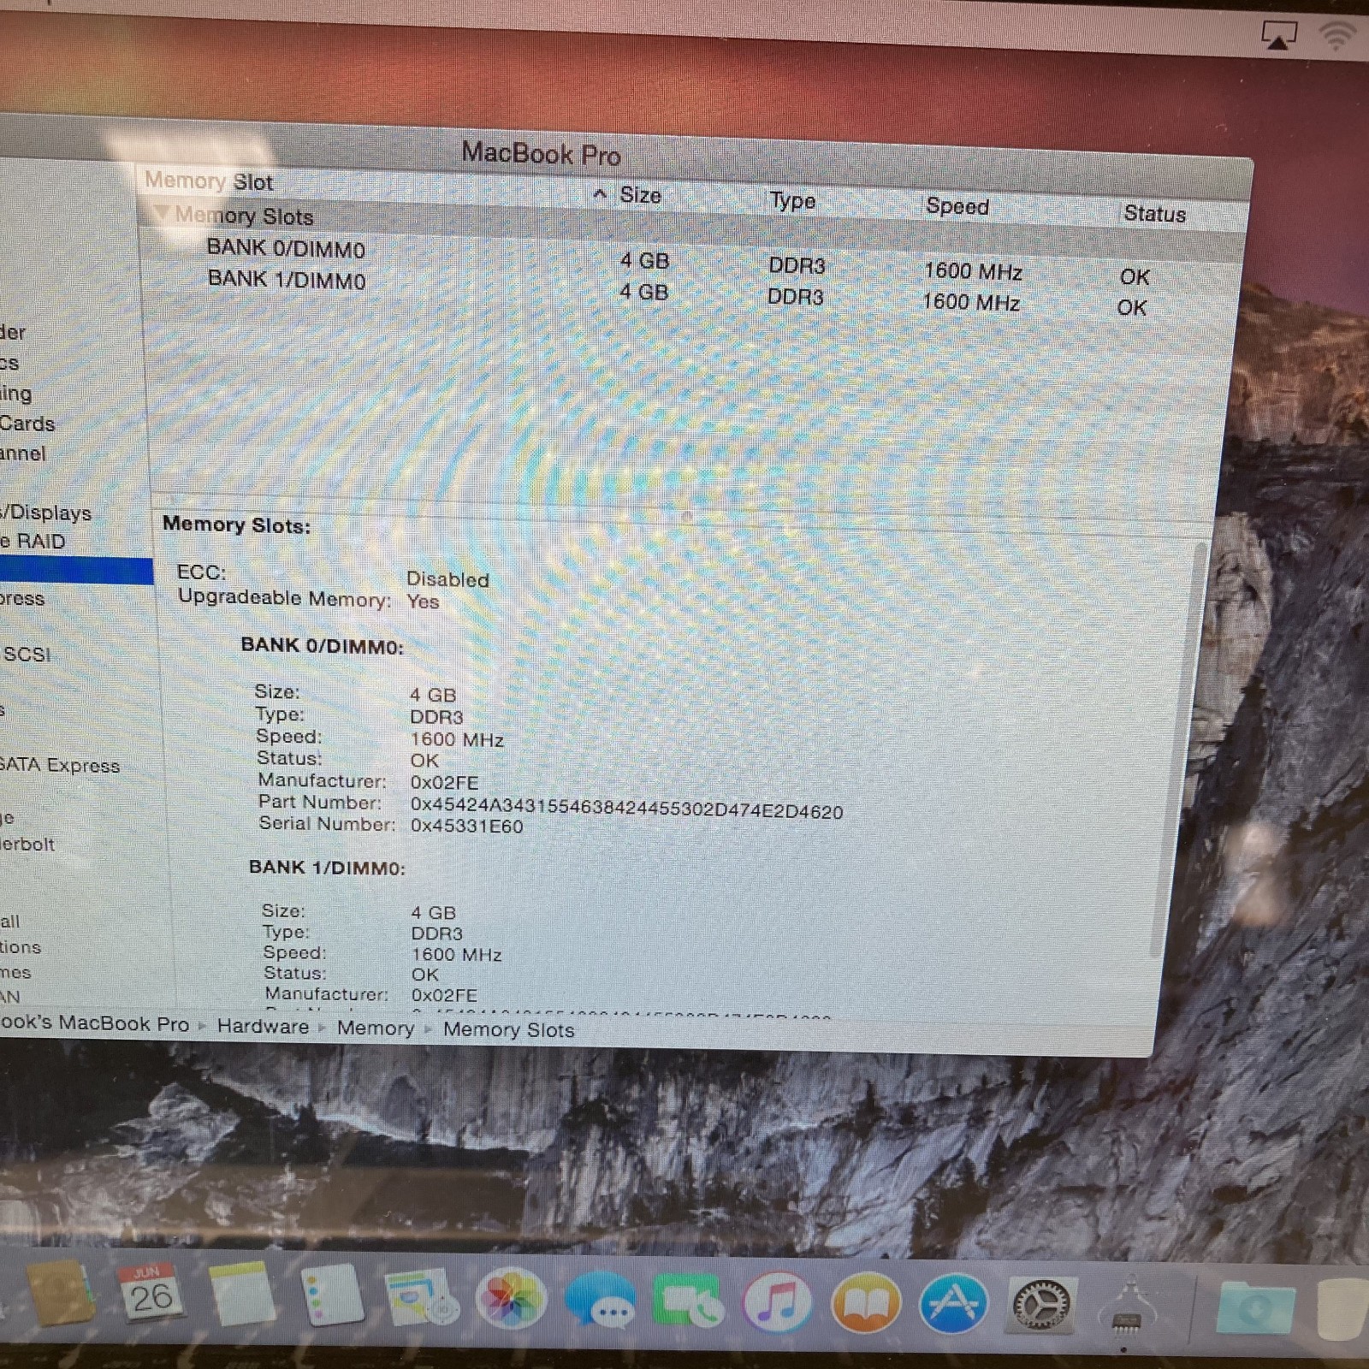Select Ethernet Cards in sidebar
Viewport: 1369px width, 1369px height.
coord(27,424)
